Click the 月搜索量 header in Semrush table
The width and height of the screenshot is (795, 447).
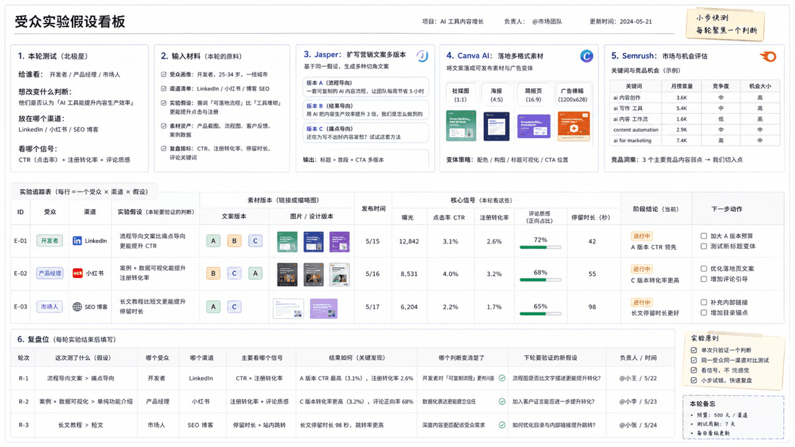pos(681,86)
